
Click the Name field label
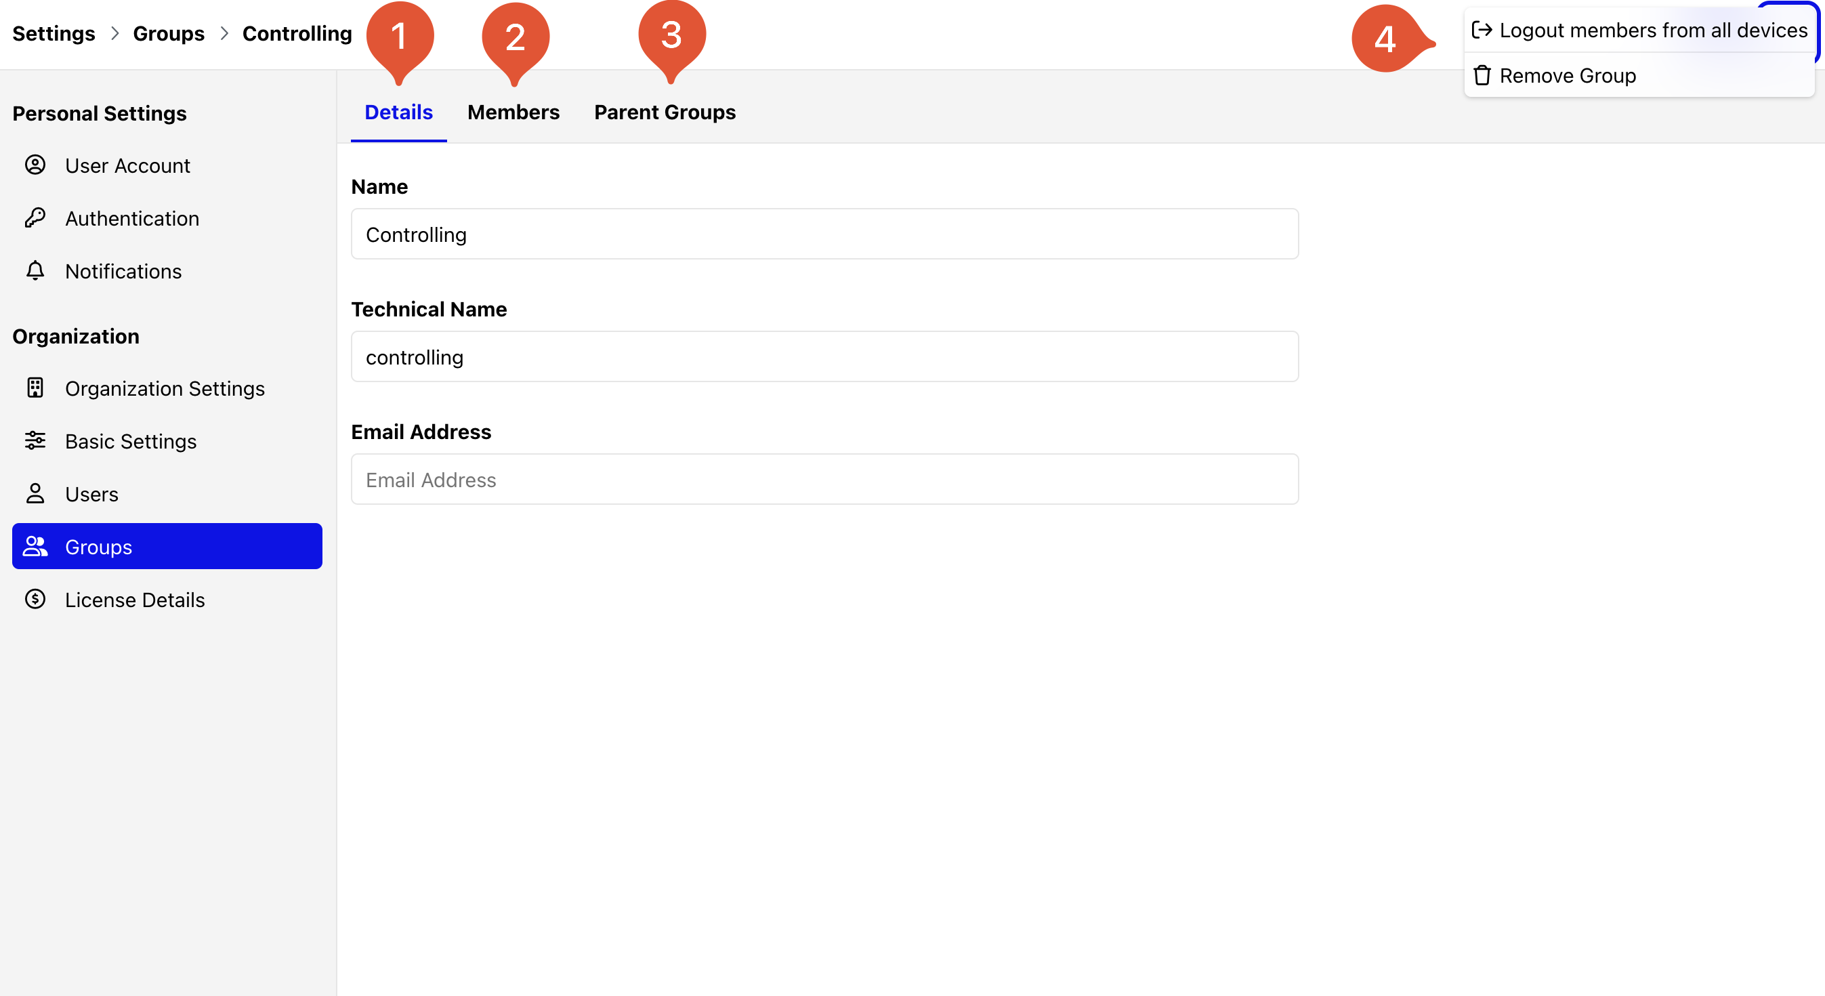pyautogui.click(x=379, y=186)
